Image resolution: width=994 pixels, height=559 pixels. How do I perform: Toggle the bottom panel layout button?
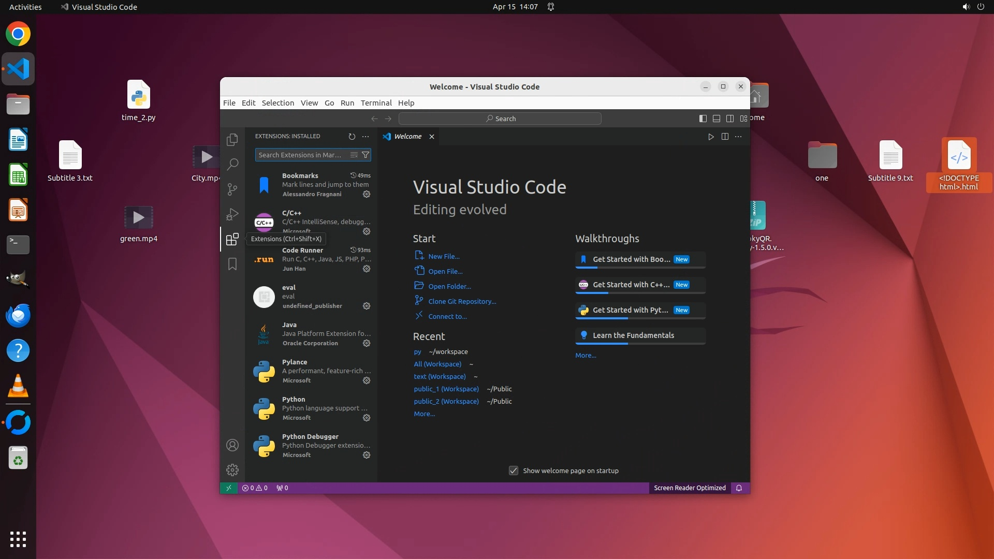pos(716,119)
